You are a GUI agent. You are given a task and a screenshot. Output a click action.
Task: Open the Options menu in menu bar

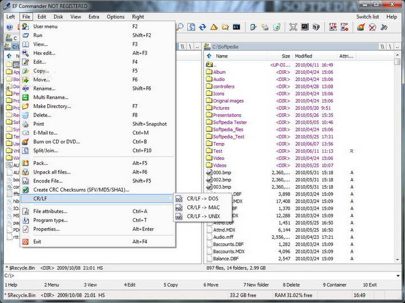coord(115,17)
